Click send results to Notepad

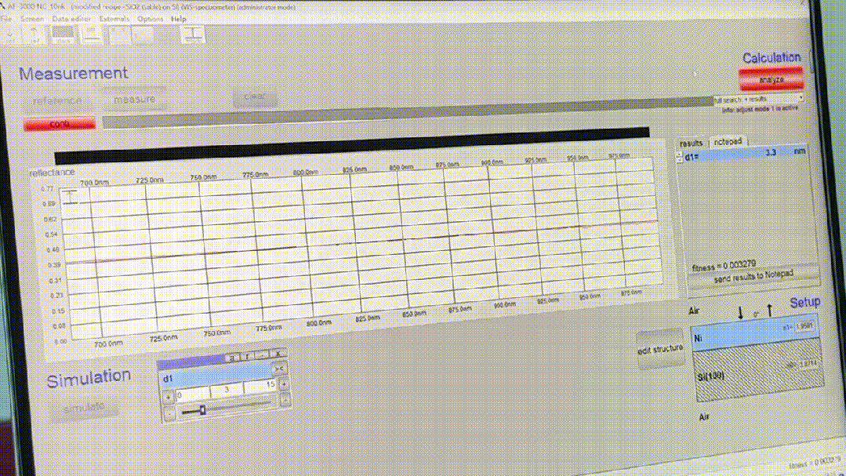(x=752, y=276)
